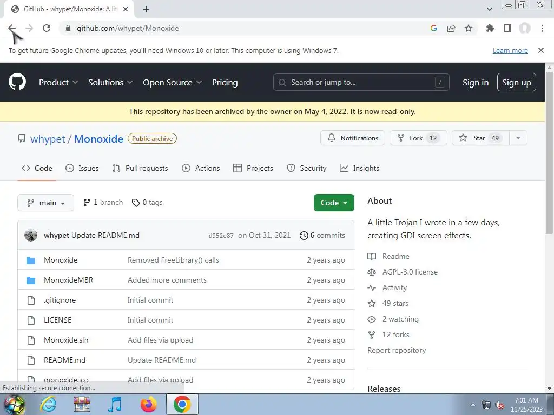Click the Notifications button
The height and width of the screenshot is (415, 554).
pos(353,138)
